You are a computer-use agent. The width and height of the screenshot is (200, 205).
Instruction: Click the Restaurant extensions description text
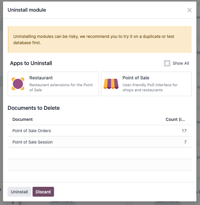[61, 87]
